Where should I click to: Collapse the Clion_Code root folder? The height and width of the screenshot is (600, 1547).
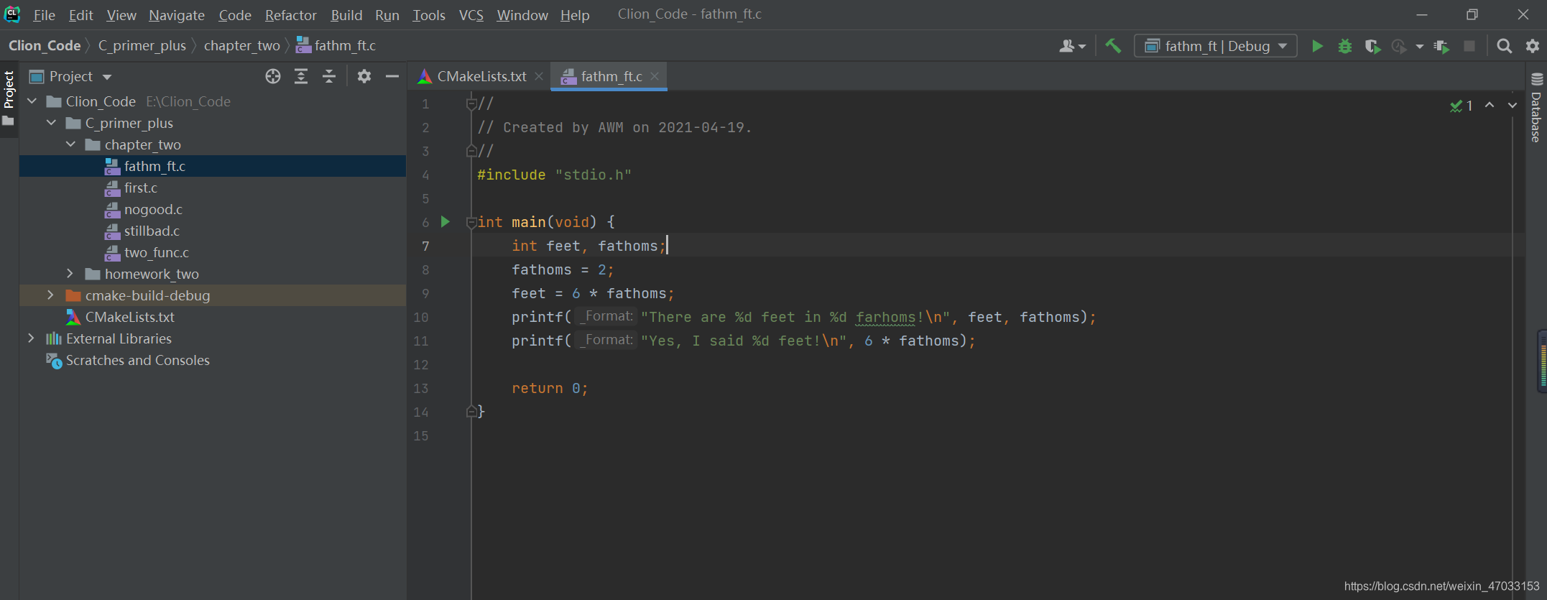tap(32, 101)
